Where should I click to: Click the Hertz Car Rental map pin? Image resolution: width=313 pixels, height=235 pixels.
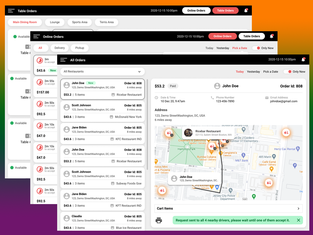click(x=298, y=148)
